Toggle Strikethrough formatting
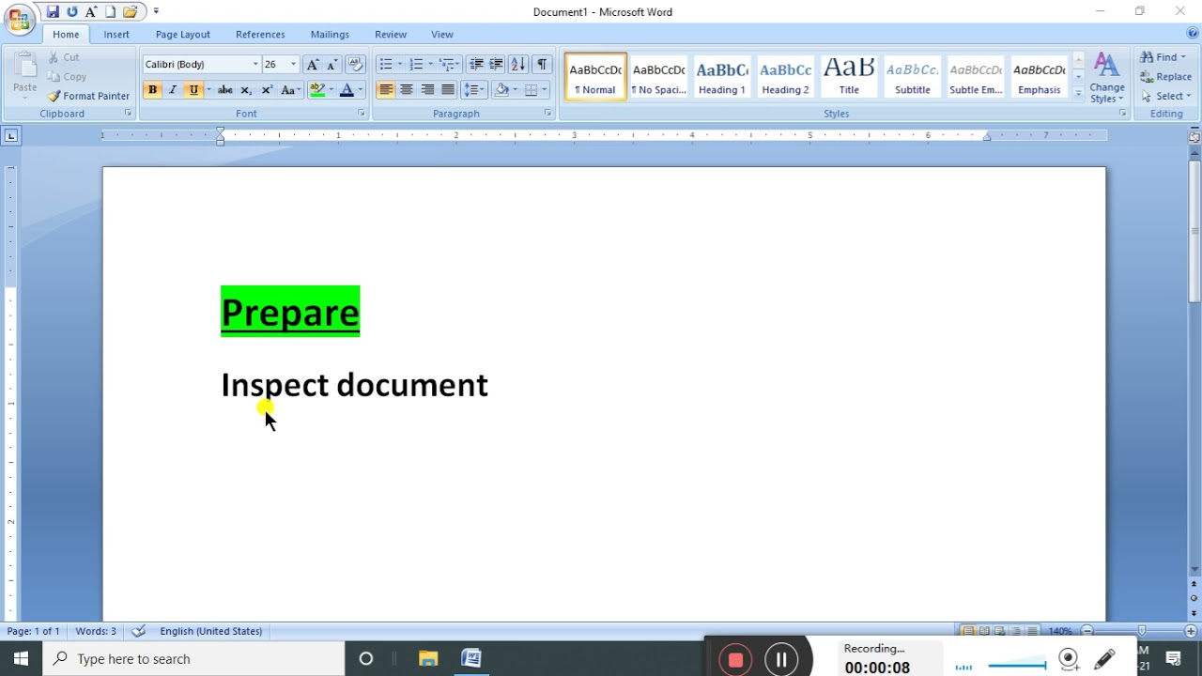Viewport: 1202px width, 676px height. [x=225, y=90]
